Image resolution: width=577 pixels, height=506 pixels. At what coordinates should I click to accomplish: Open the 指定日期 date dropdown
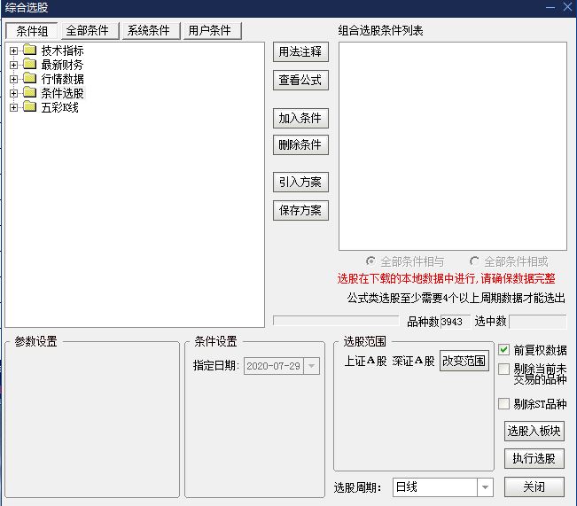coord(311,366)
